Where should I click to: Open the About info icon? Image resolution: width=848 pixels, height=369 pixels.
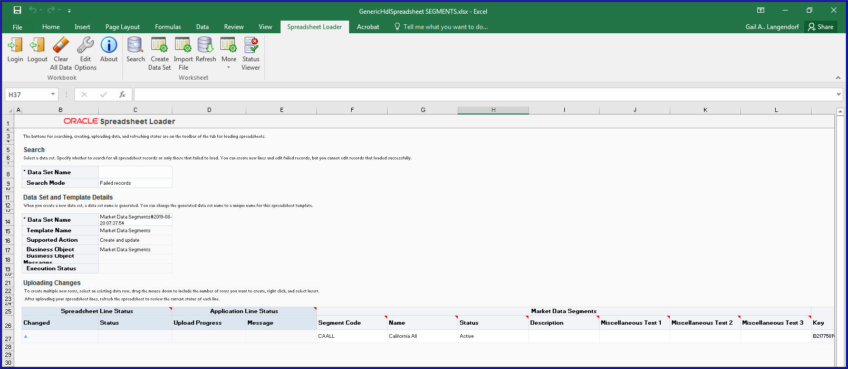coord(109,45)
